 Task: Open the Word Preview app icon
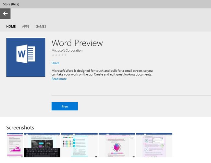[26, 57]
